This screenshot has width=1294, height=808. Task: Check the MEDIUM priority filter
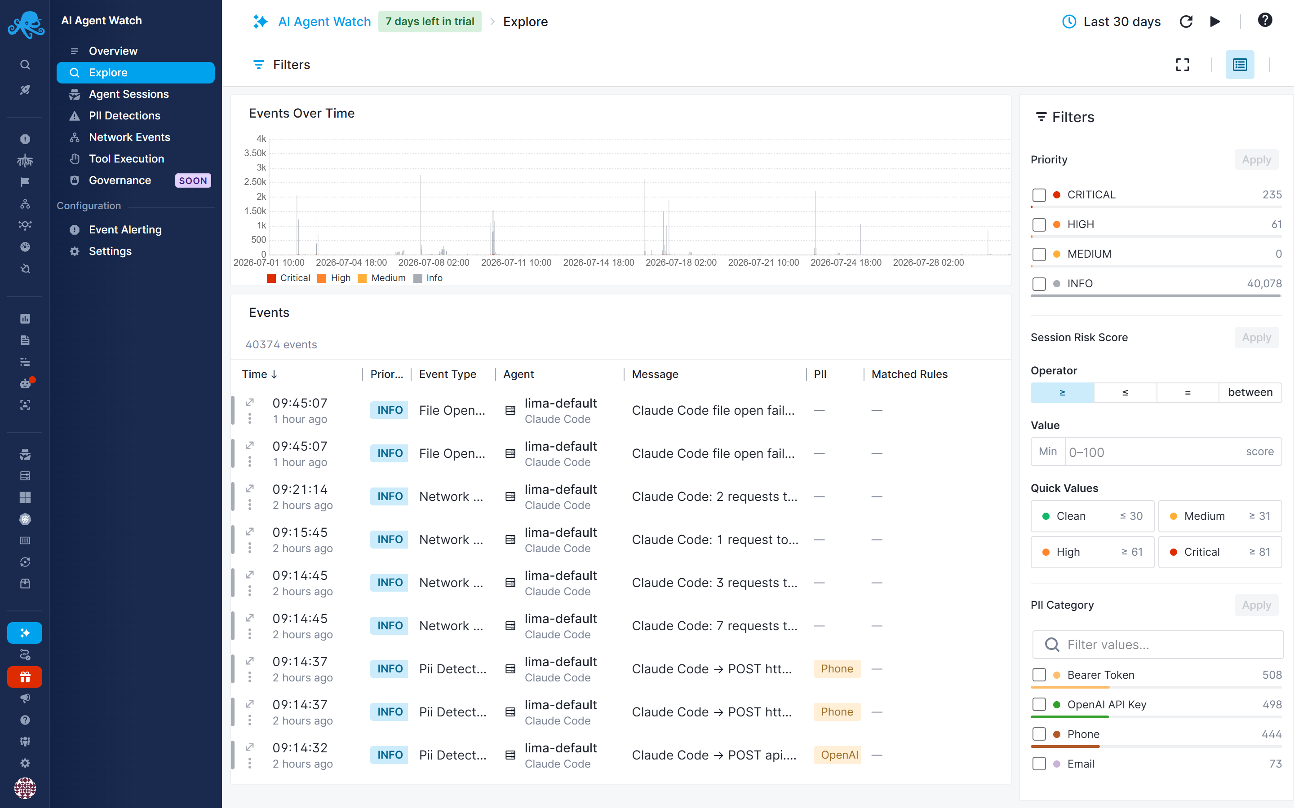(x=1038, y=254)
